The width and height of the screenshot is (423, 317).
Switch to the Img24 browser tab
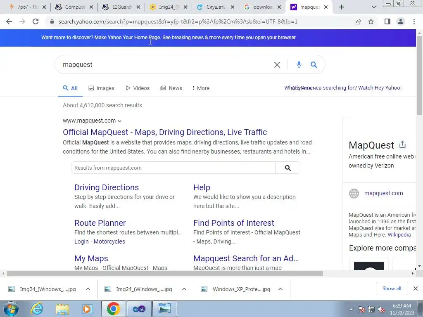169,7
